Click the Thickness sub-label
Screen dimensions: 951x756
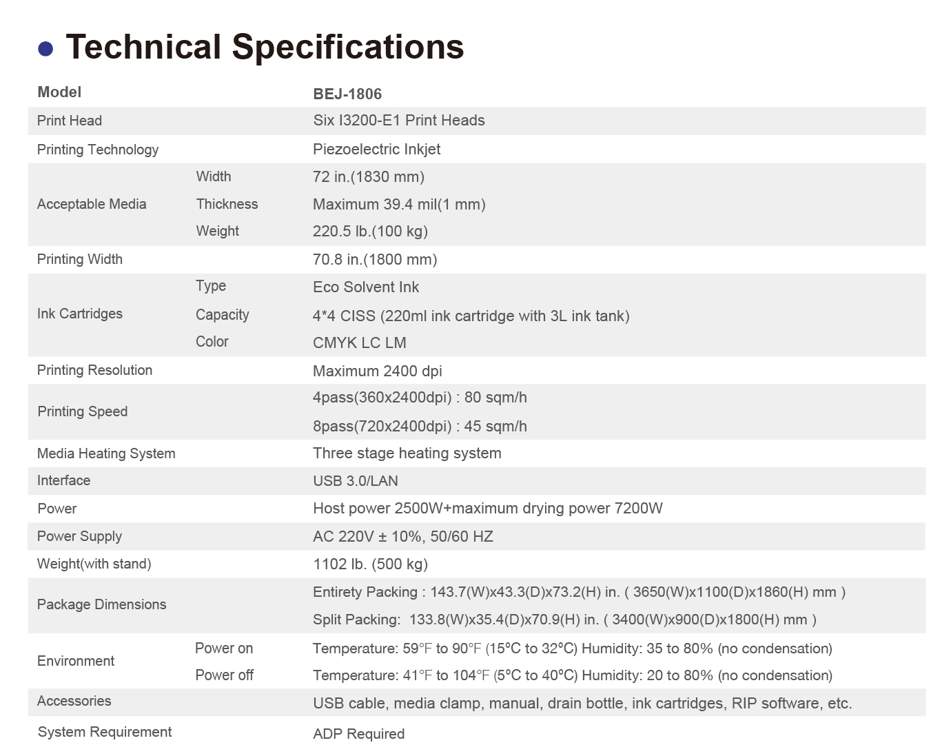click(227, 204)
